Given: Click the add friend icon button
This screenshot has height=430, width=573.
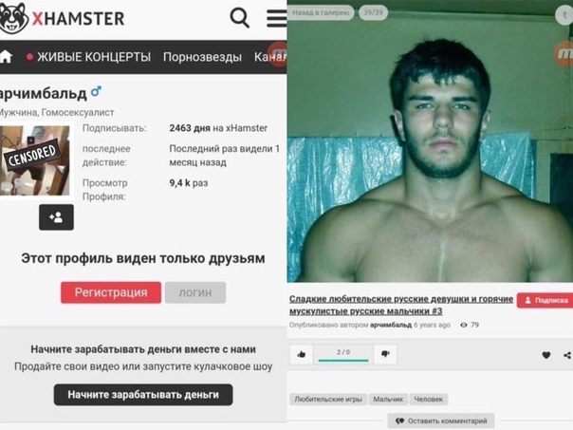Looking at the screenshot, I should pyautogui.click(x=56, y=217).
